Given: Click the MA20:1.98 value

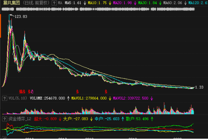Looking at the screenshot, I should 122,3.
